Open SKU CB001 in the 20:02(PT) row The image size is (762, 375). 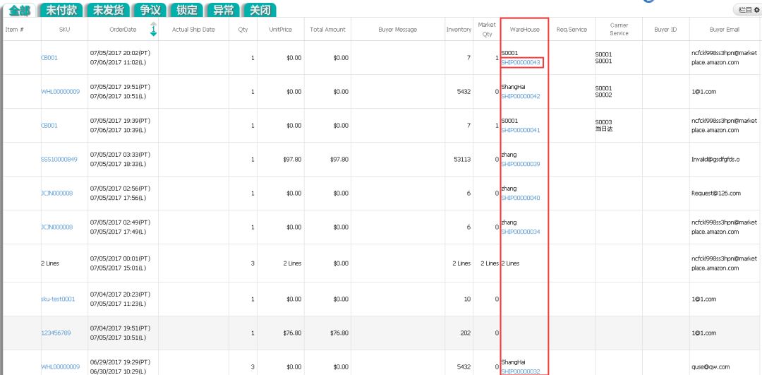(x=49, y=57)
